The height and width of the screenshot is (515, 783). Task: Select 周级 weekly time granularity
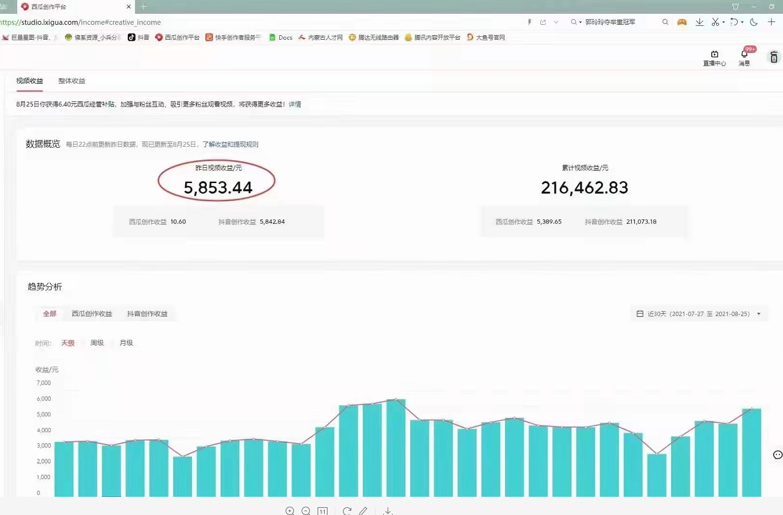click(97, 343)
